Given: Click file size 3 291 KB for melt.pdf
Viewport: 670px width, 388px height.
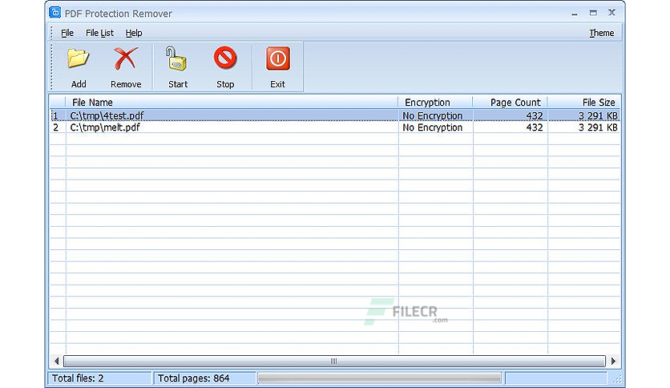Looking at the screenshot, I should pos(598,127).
